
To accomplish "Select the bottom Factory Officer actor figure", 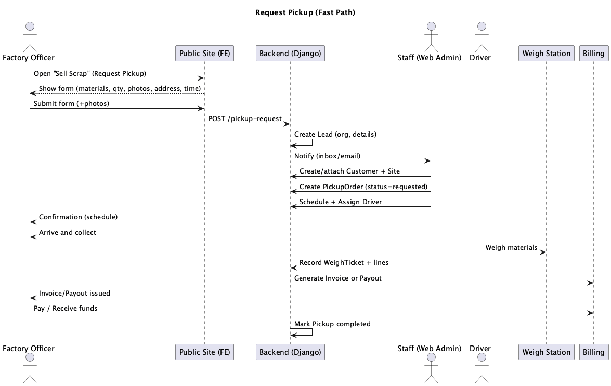I will coord(29,368).
